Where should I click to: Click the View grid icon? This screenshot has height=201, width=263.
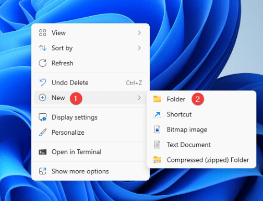tap(42, 33)
